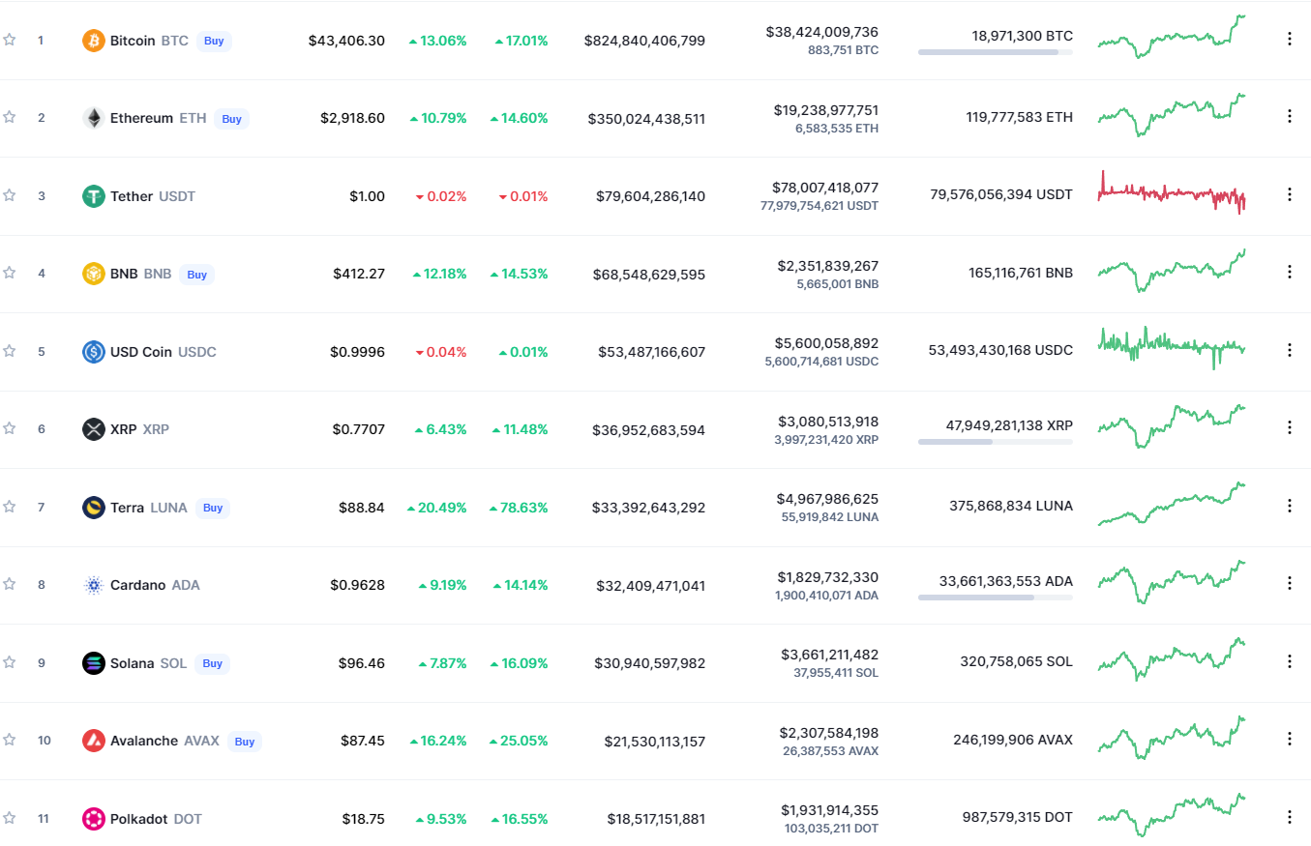This screenshot has height=846, width=1311.
Task: Click the XRP coin logo
Action: [94, 429]
